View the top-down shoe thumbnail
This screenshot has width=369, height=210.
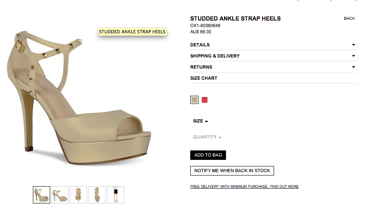pyautogui.click(x=97, y=195)
